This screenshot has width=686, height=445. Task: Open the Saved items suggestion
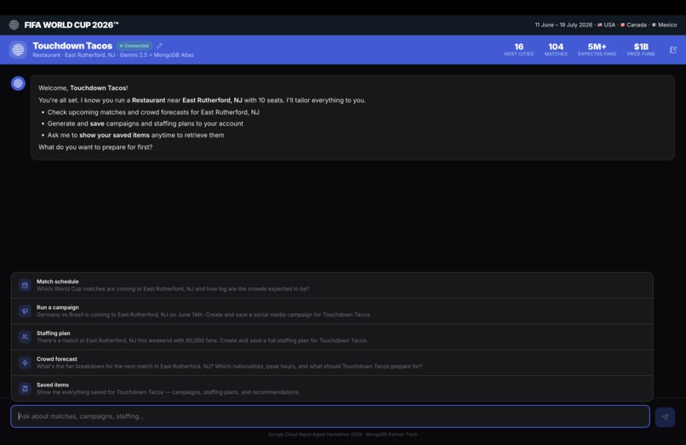coord(332,389)
